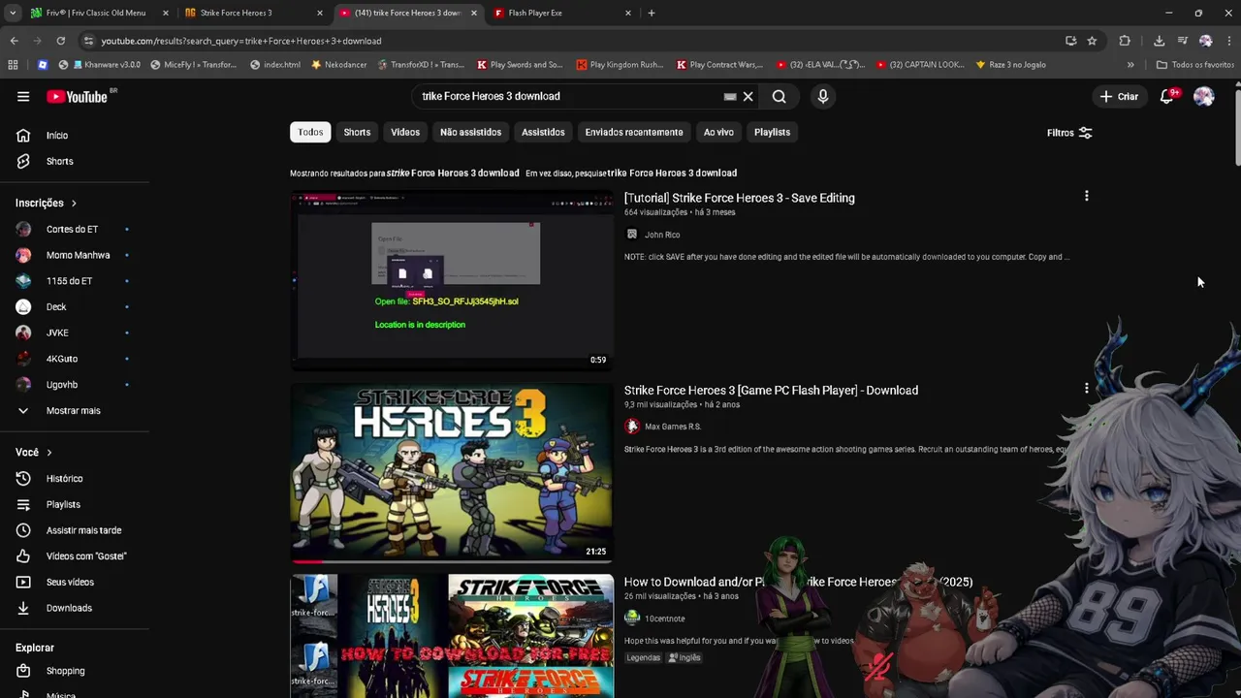Play the Save Editing tutorial thumbnail
The width and height of the screenshot is (1241, 698).
(x=452, y=280)
